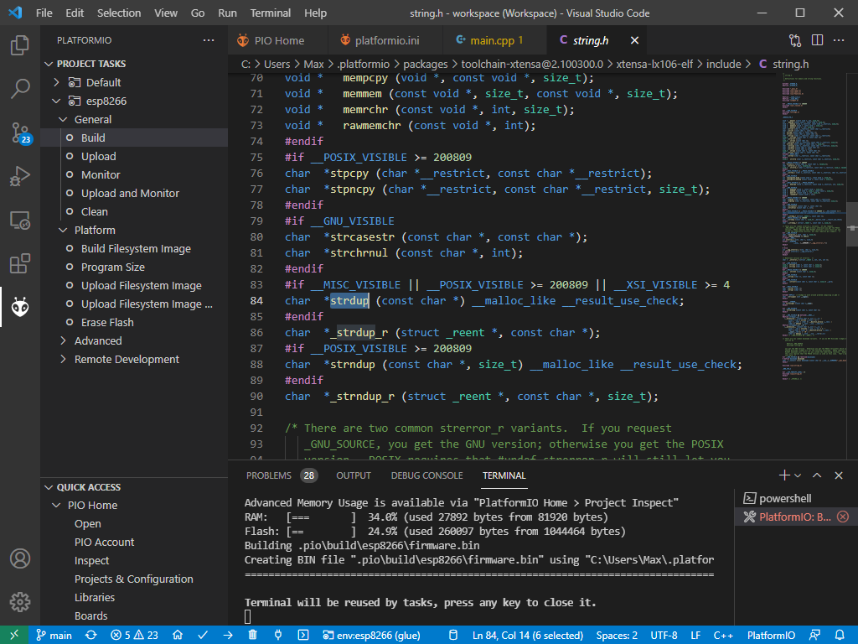
Task: Split the editor to the right
Action: coord(817,40)
